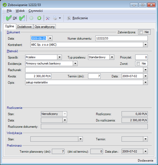Viewport: 158px width, 165px height.
Task: Expand the Ewidencja dropdown
Action: [75, 63]
